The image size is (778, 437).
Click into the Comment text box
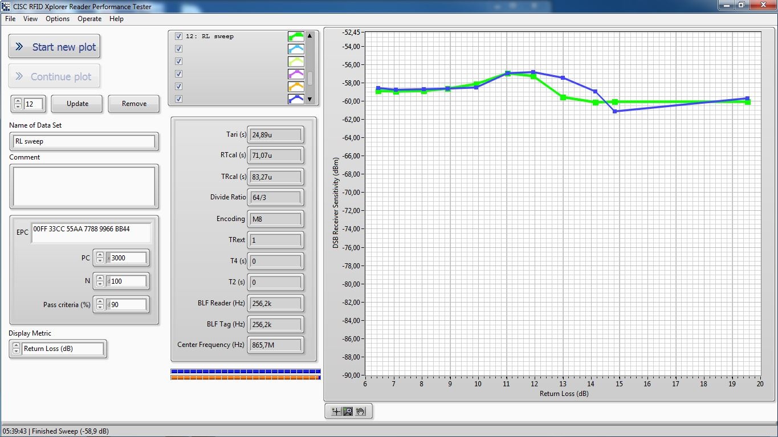[x=84, y=186]
